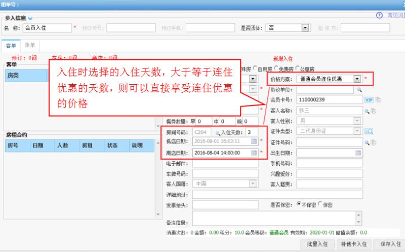
Task: Click the 说明 column header in 房租合约
Action: click(142, 146)
